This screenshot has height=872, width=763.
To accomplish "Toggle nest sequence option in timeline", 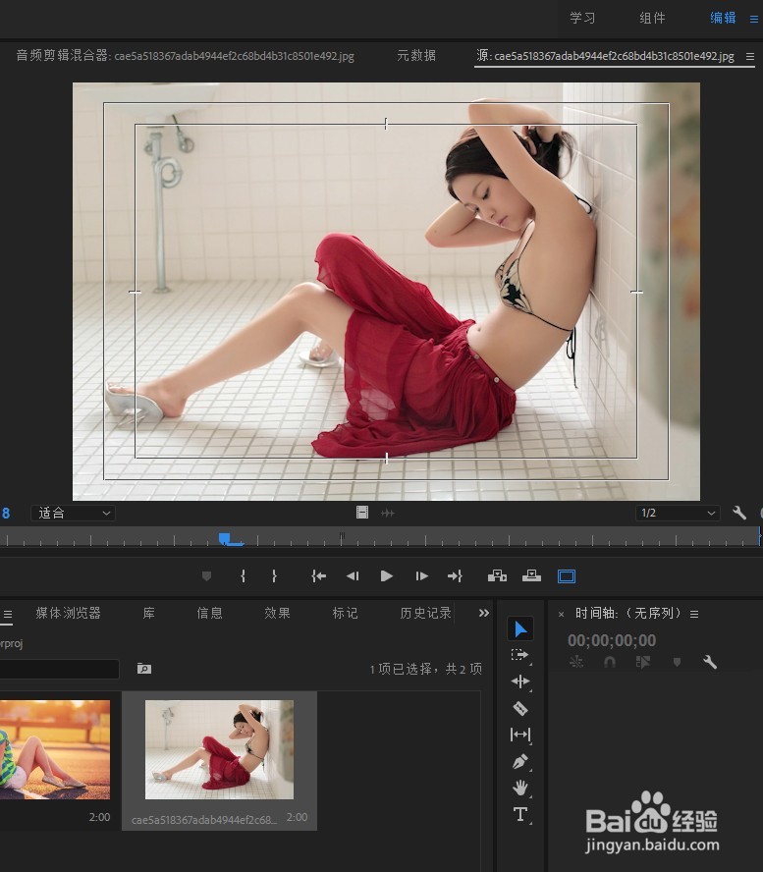I will tap(576, 662).
